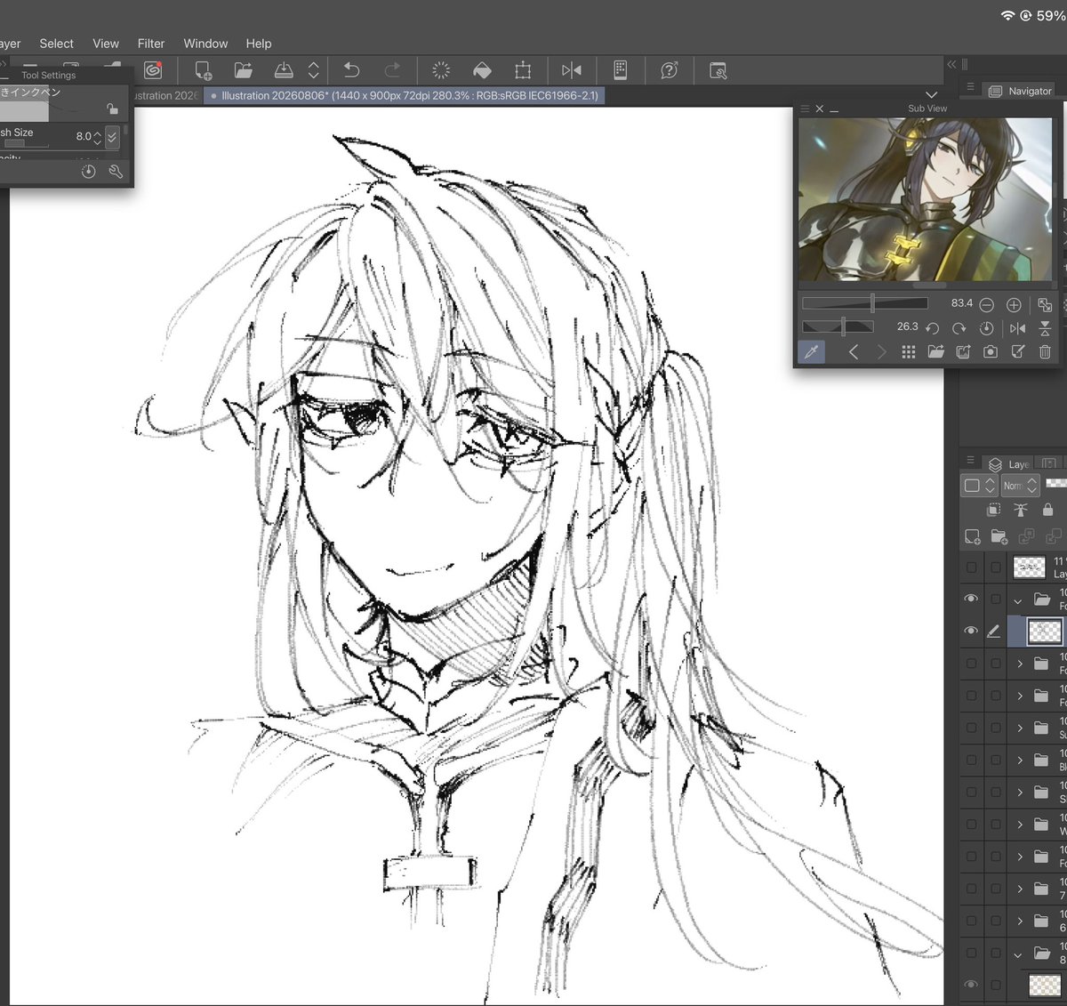Undo the last stroke

352,70
